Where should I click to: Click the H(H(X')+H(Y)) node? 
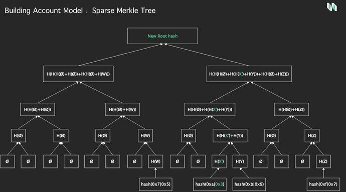[x=230, y=135]
